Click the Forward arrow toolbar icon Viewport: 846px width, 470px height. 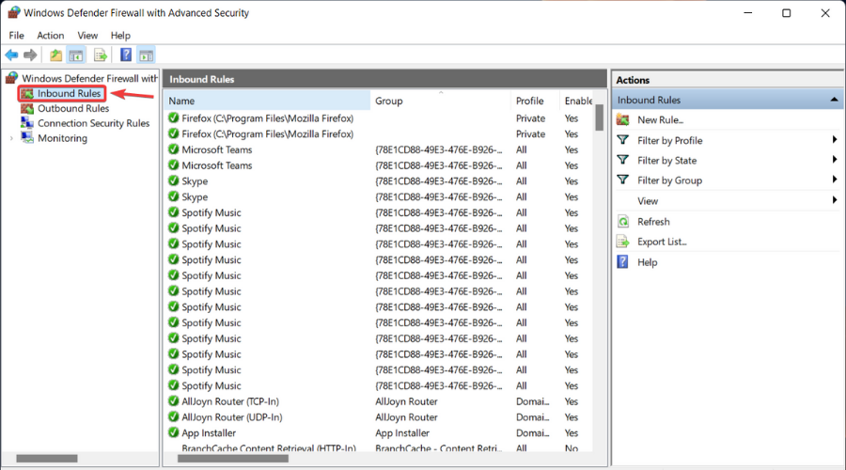point(30,55)
